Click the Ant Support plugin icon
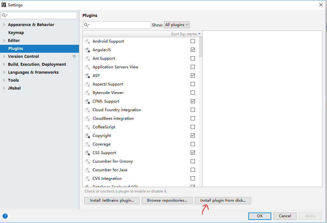 (87, 58)
